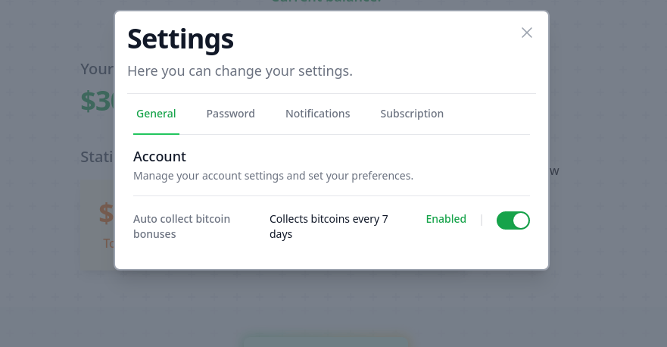Image resolution: width=667 pixels, height=347 pixels.
Task: Click the dimmed 'Your' balance label
Action: tap(96, 69)
